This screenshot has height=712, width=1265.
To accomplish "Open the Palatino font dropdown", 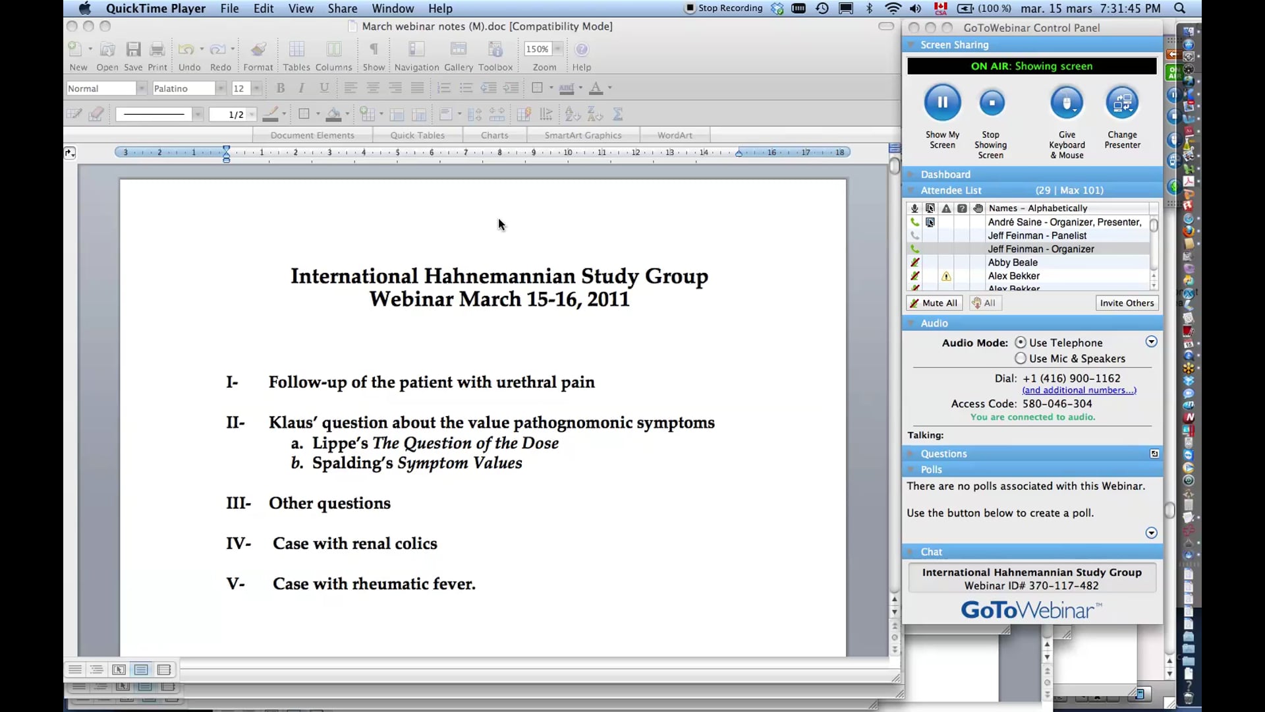I will coord(220,88).
